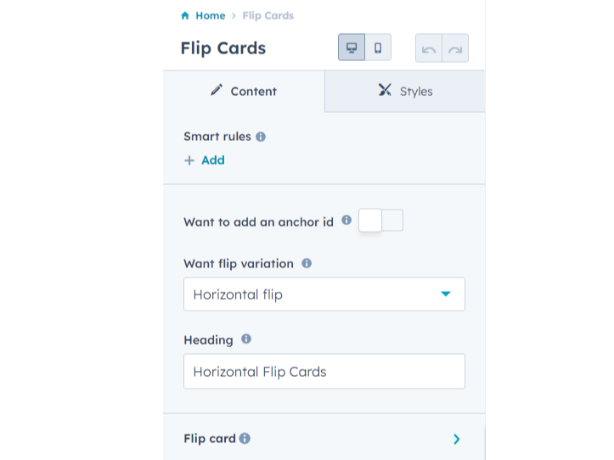Image resolution: width=614 pixels, height=460 pixels.
Task: Open the Content tab
Action: (x=244, y=92)
